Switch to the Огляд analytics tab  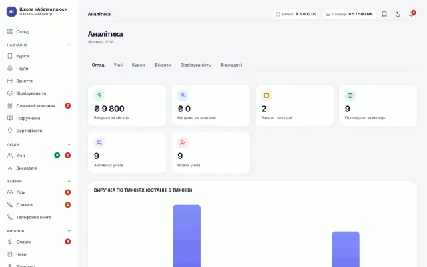coord(98,65)
